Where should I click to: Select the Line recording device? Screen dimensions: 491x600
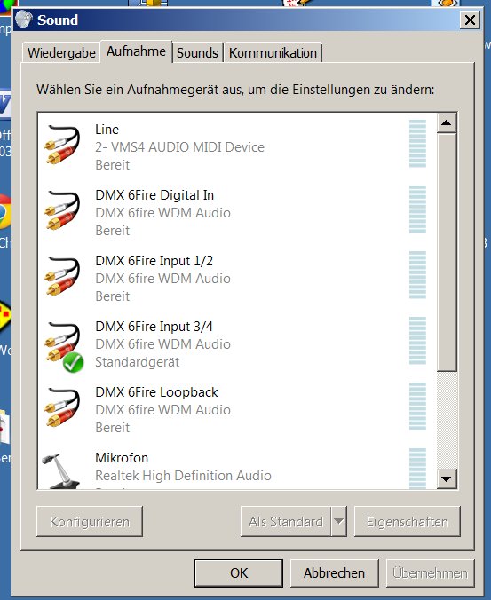pos(237,147)
